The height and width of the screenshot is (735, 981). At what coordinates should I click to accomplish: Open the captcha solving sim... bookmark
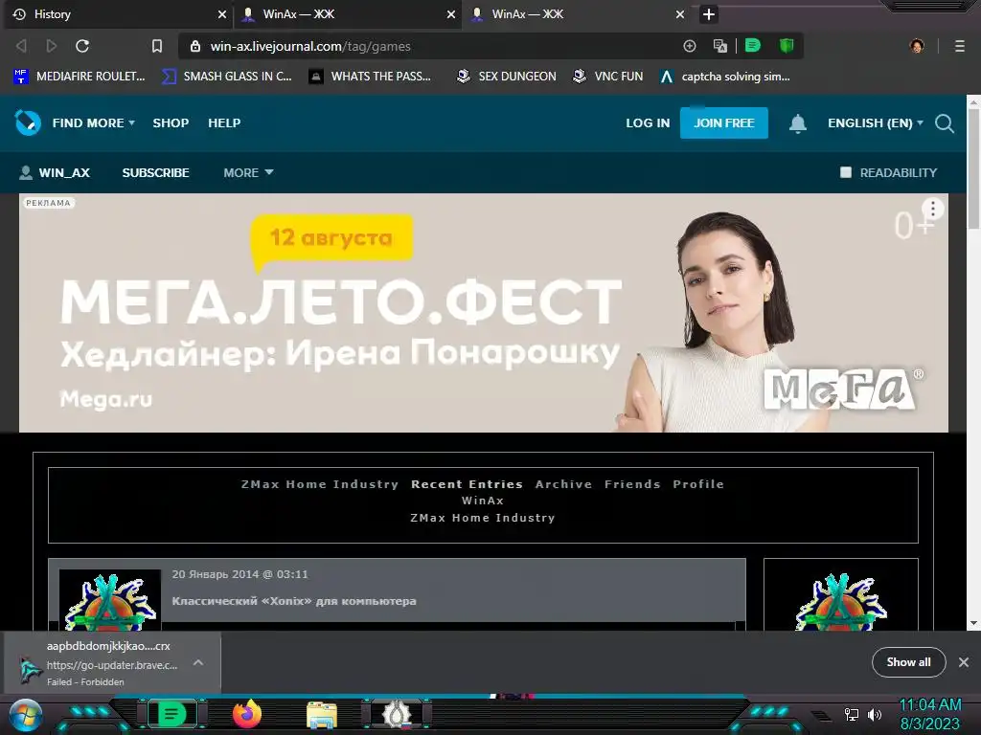click(725, 77)
